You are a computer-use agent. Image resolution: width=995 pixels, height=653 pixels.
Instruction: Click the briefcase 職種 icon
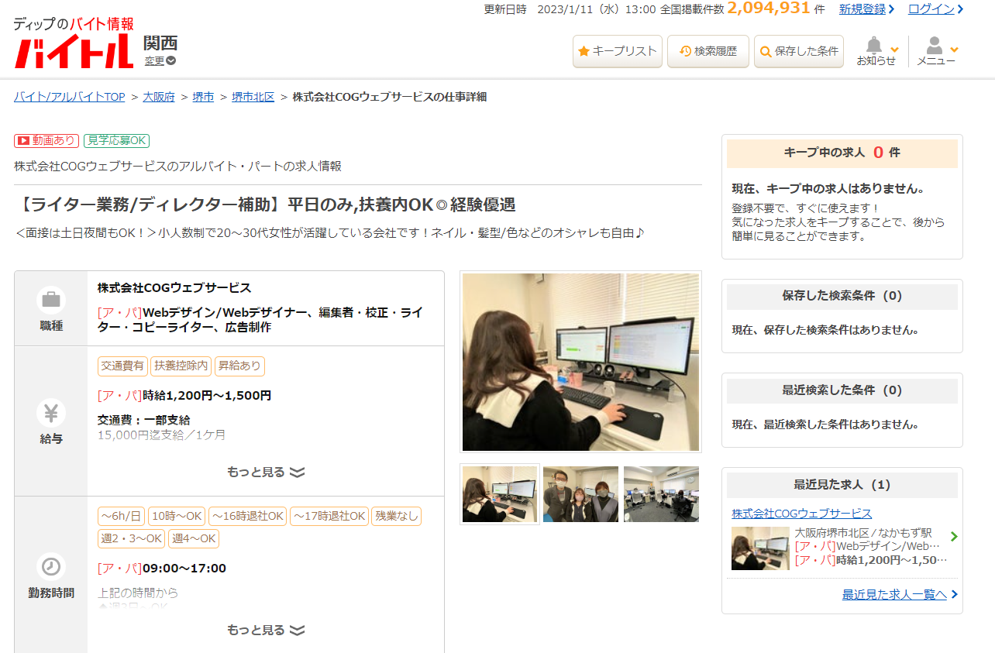coord(51,300)
